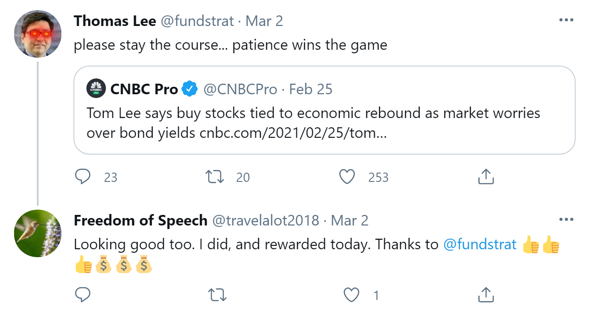
Task: Open the hummingbird profile avatar
Action: pyautogui.click(x=38, y=233)
